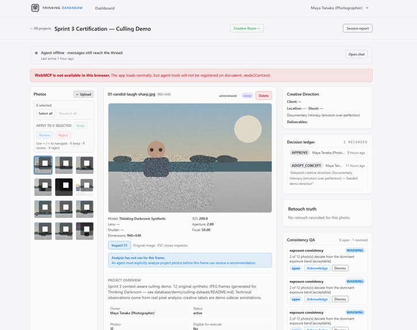Click the APPROVE ledger badge
Image resolution: width=417 pixels, height=330 pixels.
tap(300, 153)
